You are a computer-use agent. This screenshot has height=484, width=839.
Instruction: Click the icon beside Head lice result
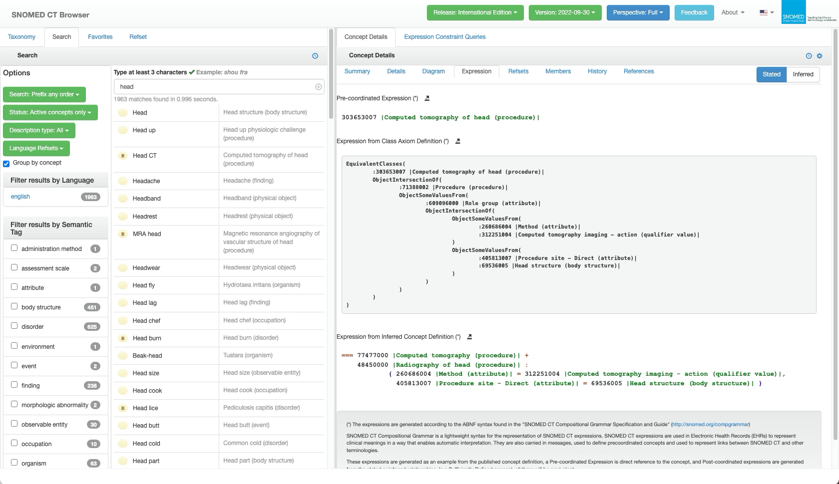122,408
